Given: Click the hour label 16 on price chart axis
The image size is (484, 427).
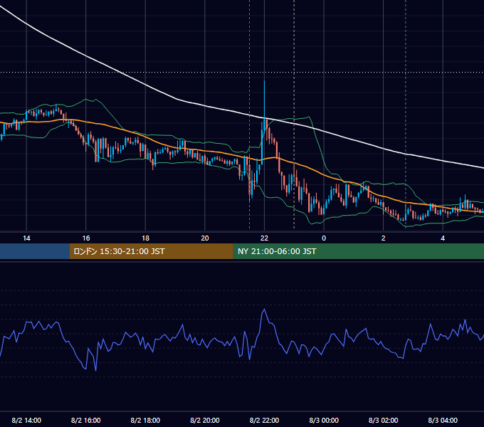Looking at the screenshot, I should click(x=86, y=238).
